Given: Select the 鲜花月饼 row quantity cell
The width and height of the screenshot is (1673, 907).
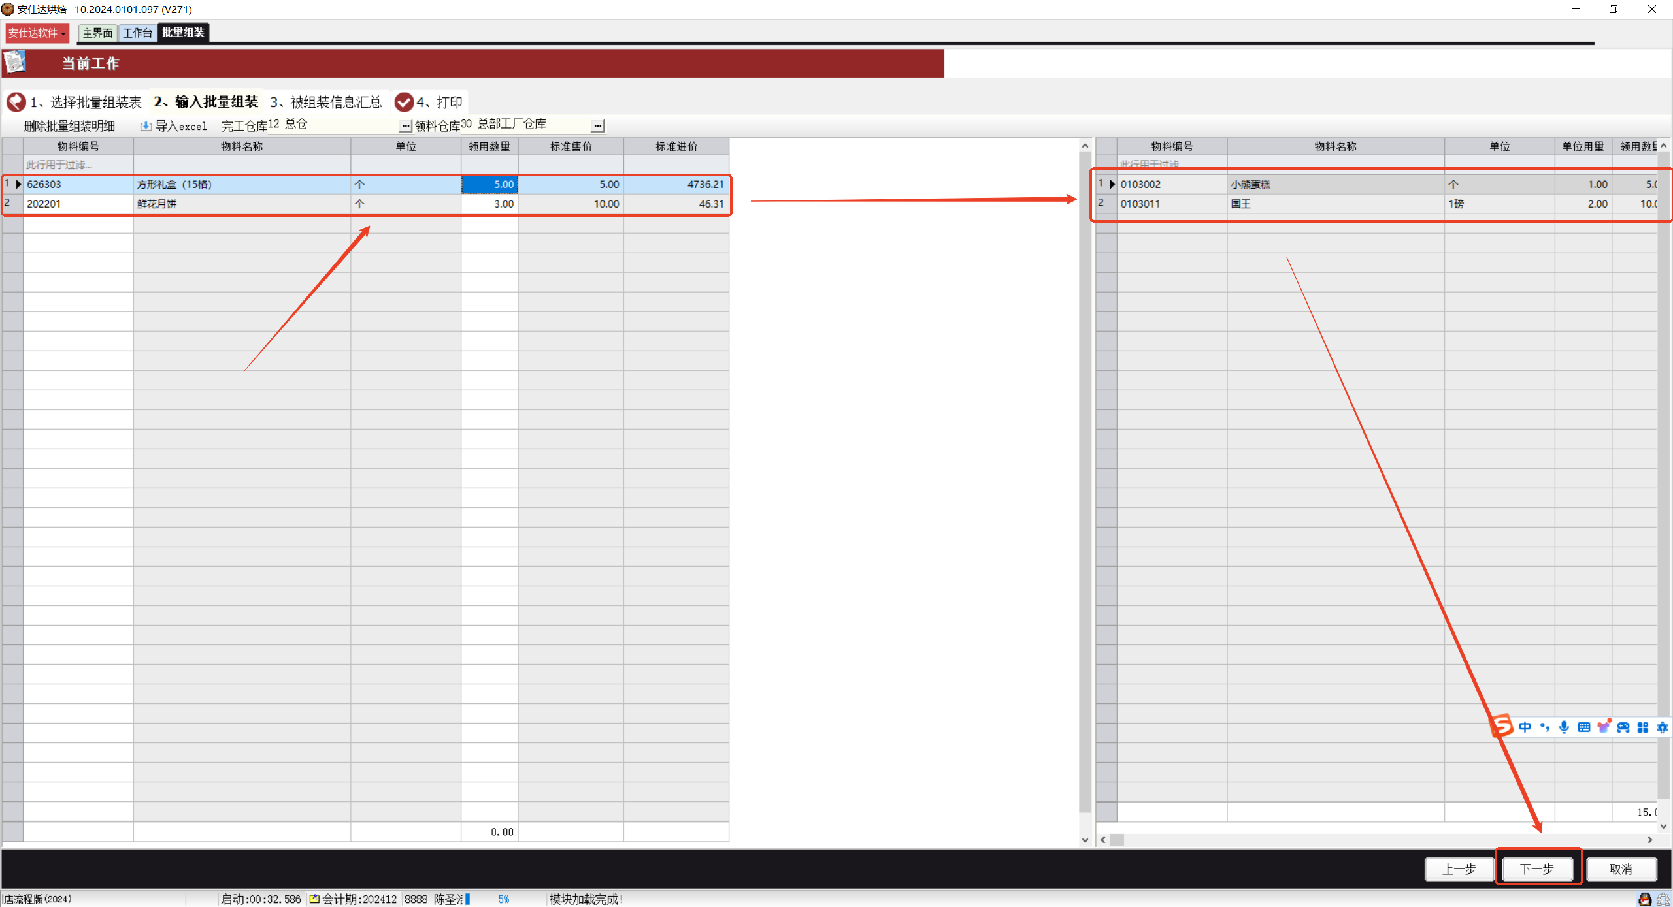Looking at the screenshot, I should (489, 204).
